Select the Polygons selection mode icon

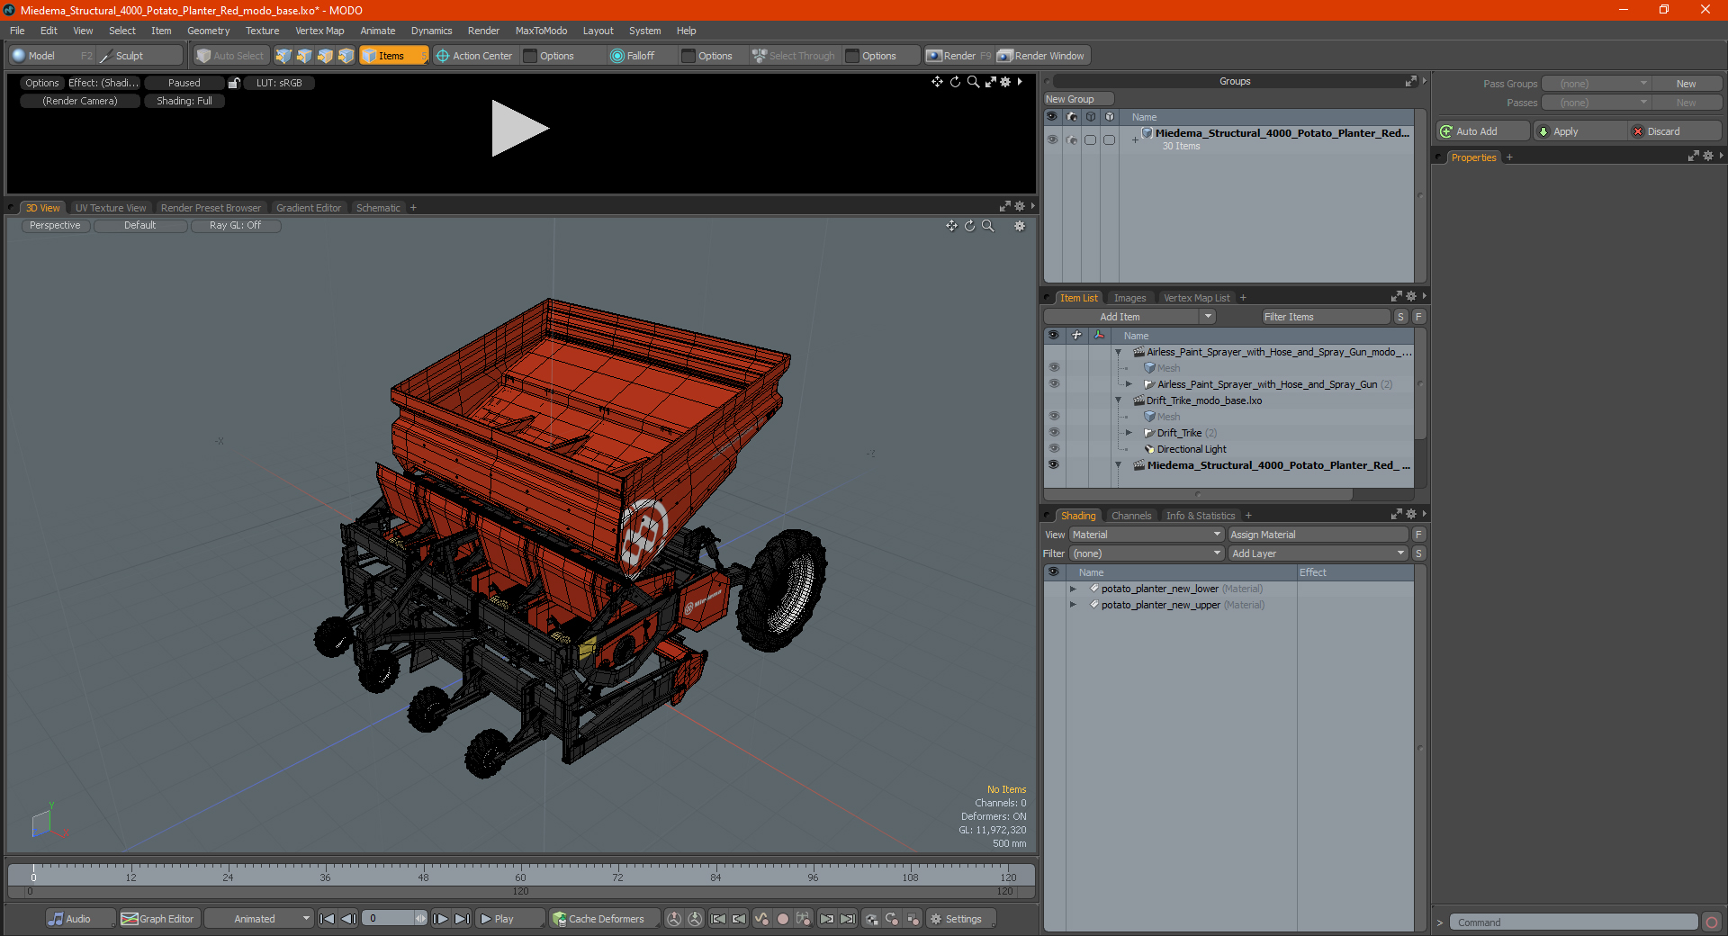(x=325, y=56)
